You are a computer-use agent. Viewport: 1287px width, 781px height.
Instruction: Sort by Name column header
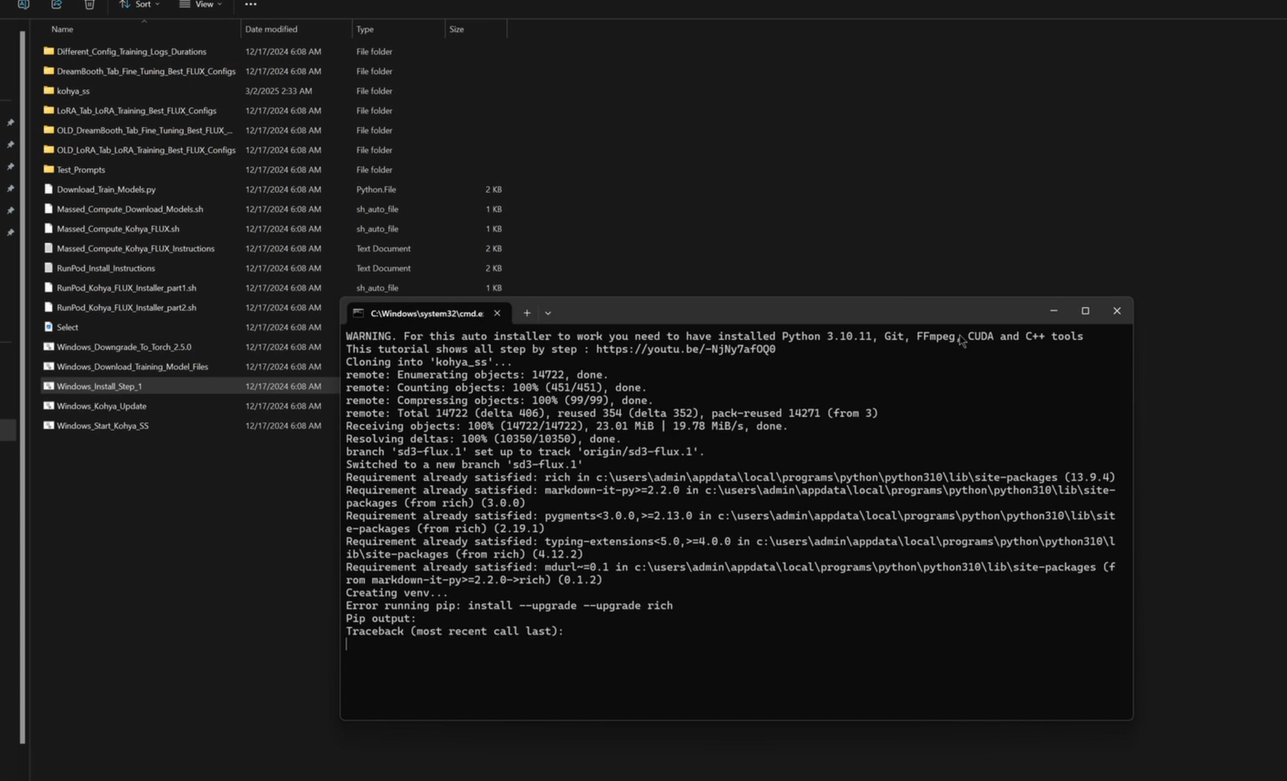click(x=62, y=29)
